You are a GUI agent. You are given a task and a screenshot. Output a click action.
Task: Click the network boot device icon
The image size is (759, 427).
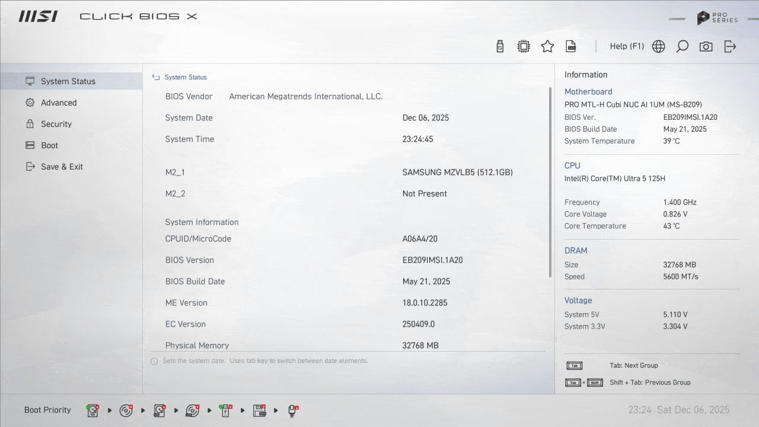[292, 410]
